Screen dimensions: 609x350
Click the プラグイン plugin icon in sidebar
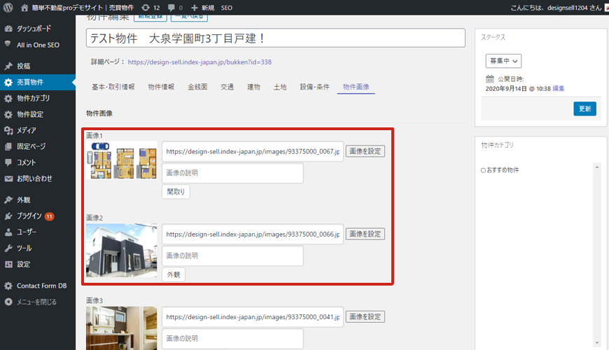(8, 216)
